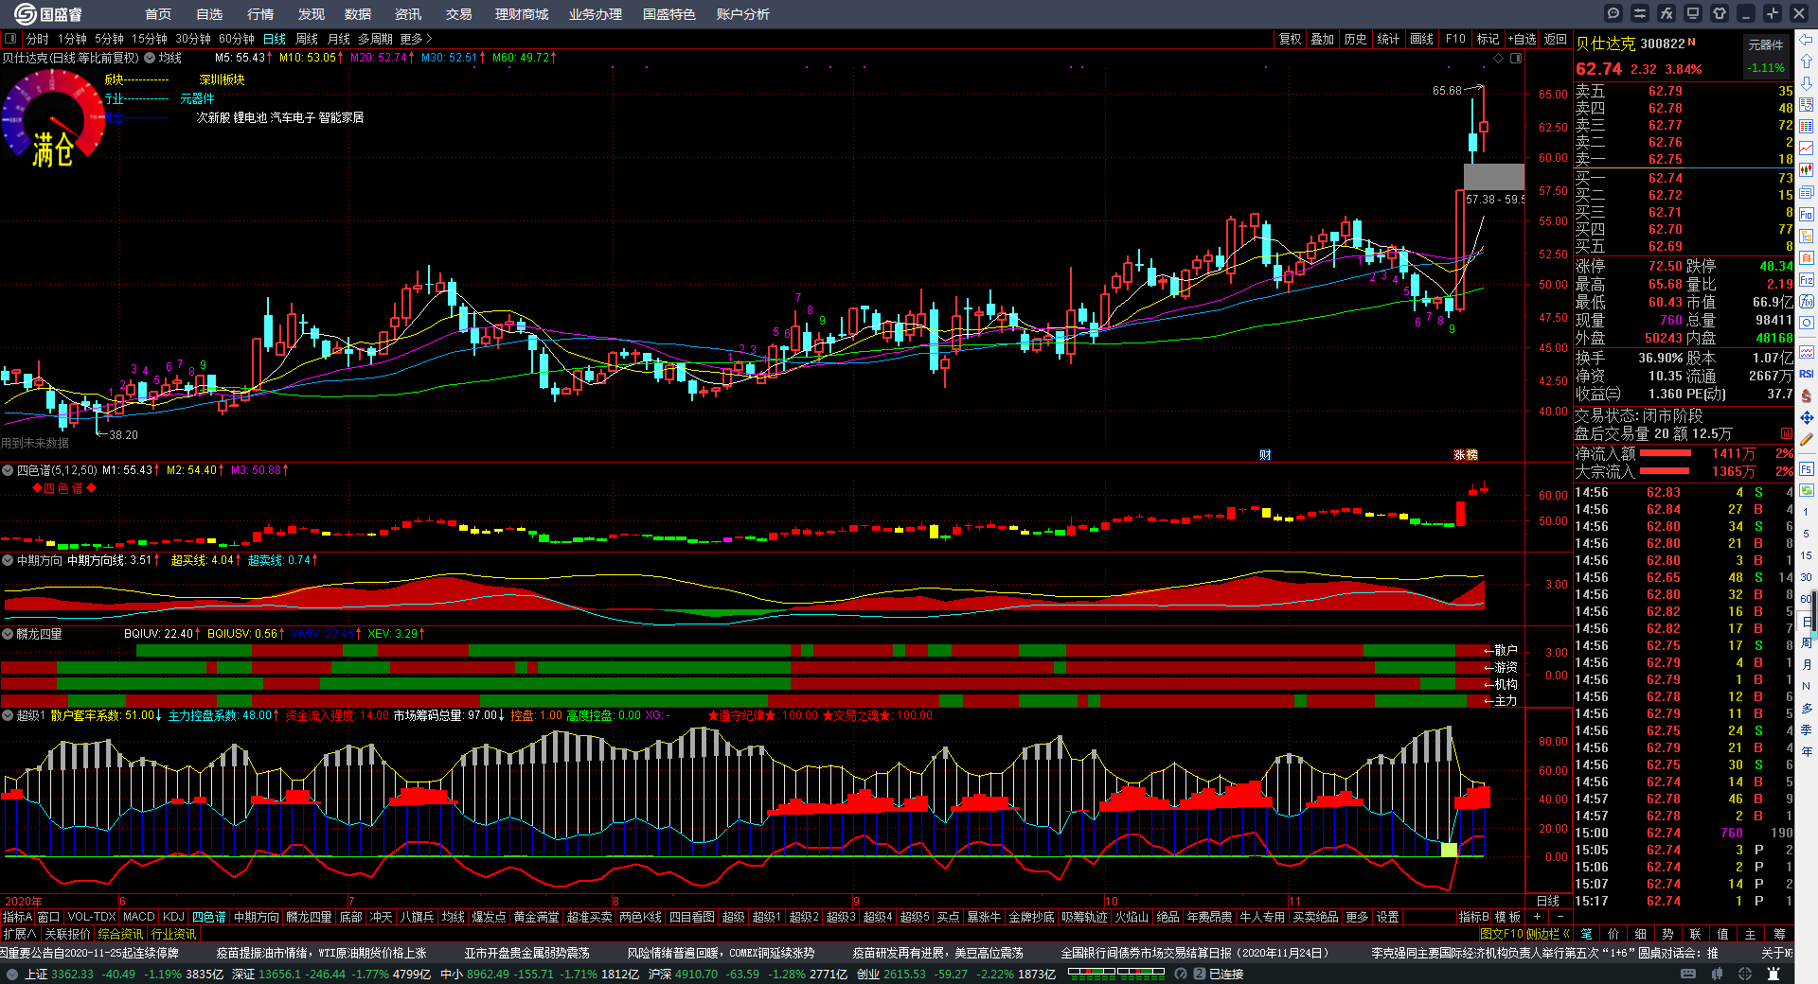
Task: Expand 更多 period options
Action: point(416,39)
